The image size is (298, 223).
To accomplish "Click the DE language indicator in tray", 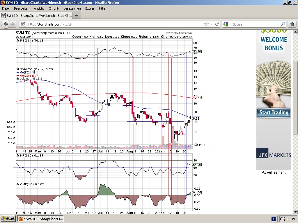I will click(274, 219).
